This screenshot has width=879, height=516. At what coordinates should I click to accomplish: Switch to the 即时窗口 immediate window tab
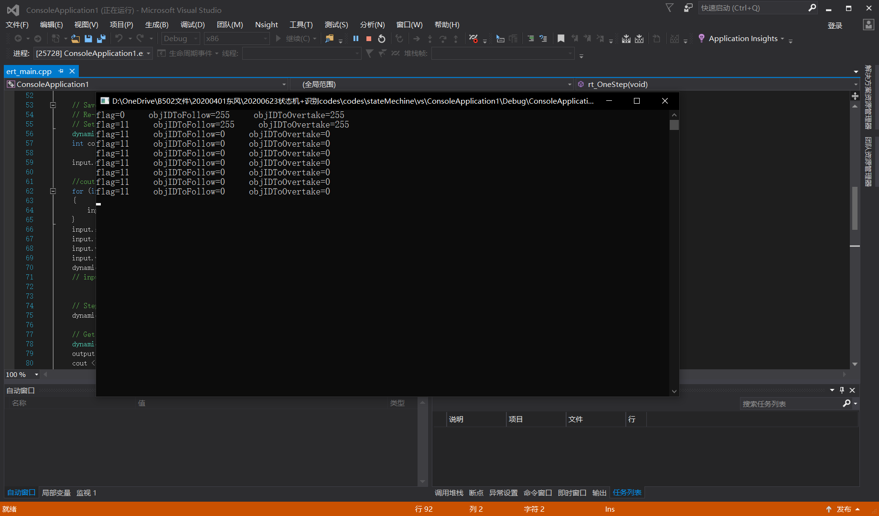point(572,493)
